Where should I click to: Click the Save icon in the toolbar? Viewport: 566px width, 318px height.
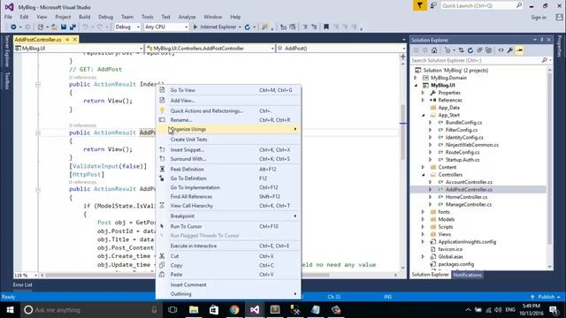click(x=64, y=27)
